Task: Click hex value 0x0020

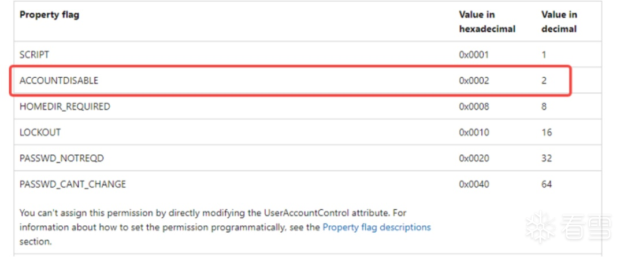Action: (474, 158)
